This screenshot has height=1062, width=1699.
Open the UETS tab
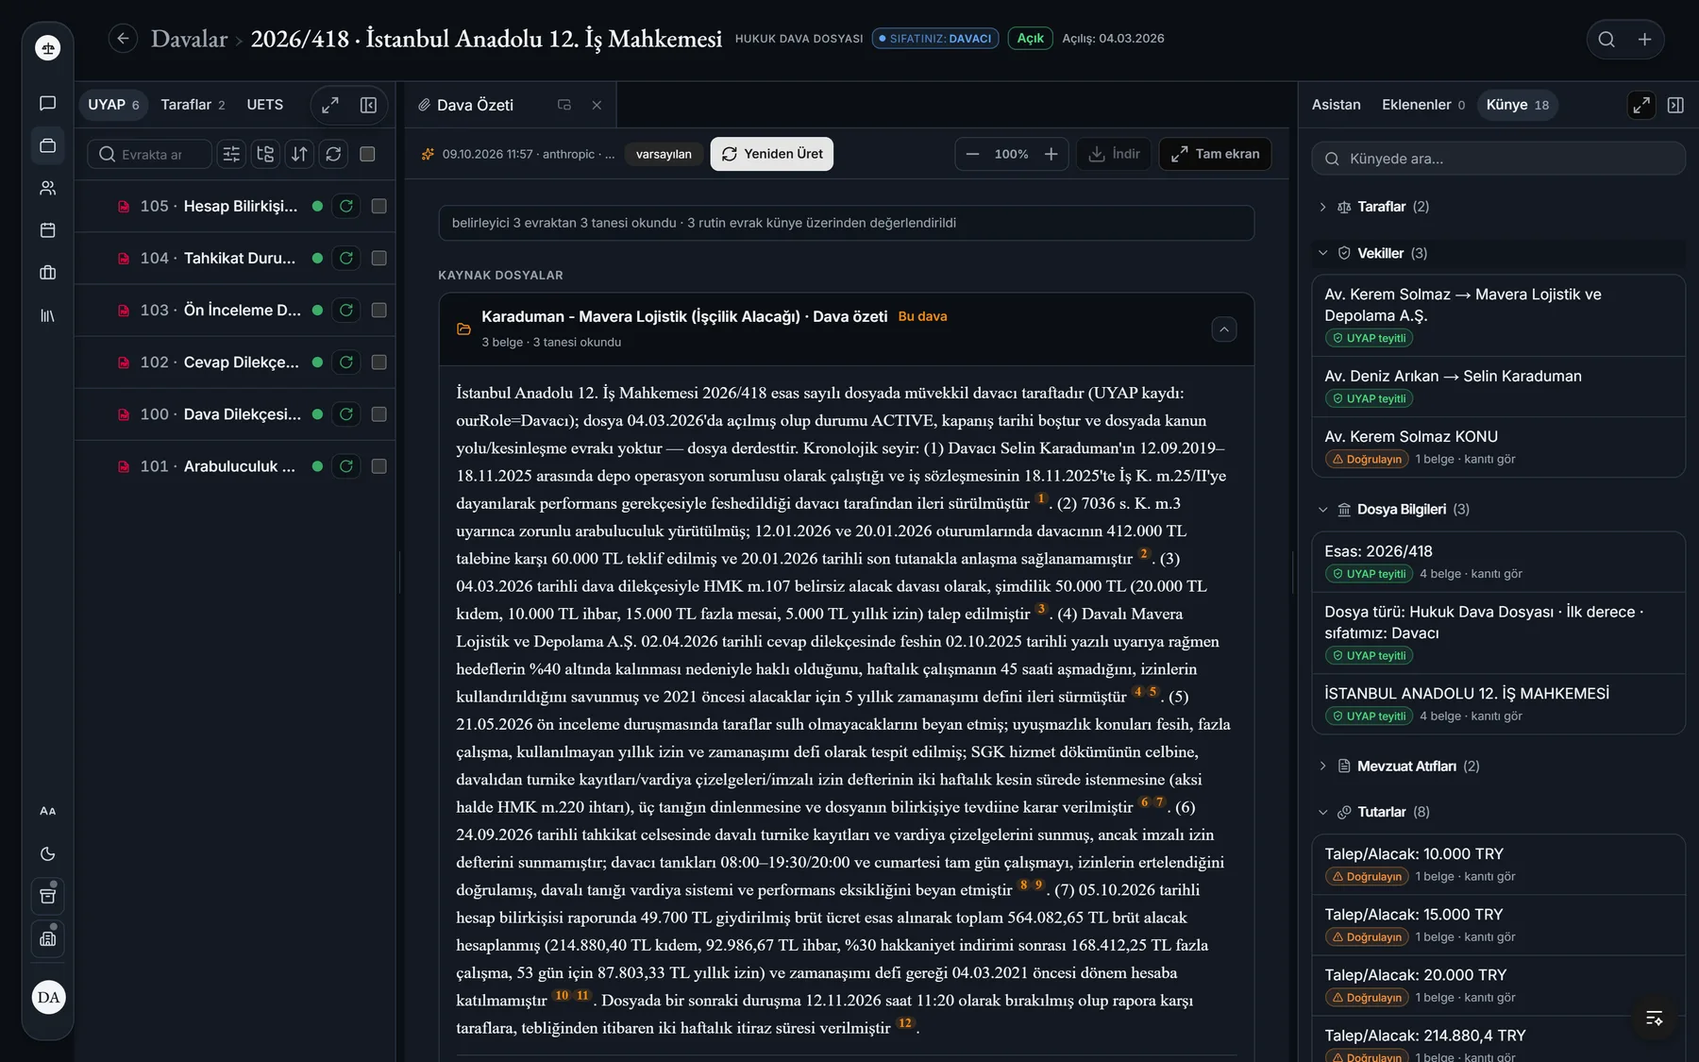click(x=264, y=105)
